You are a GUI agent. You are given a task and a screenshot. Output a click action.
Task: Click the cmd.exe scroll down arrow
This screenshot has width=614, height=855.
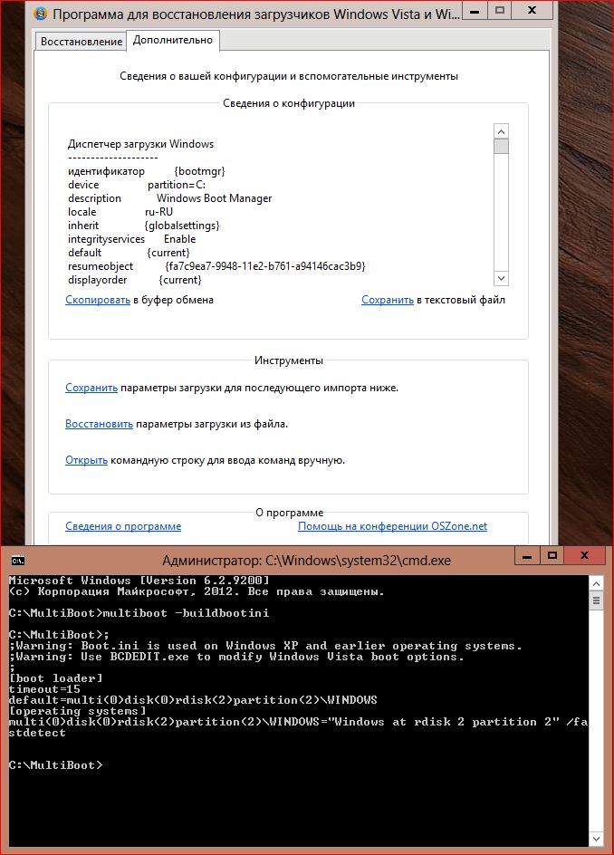(x=596, y=838)
